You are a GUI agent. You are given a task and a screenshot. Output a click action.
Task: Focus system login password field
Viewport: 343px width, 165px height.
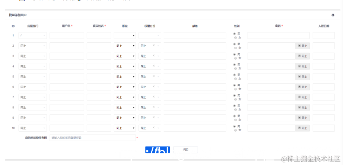tap(93, 138)
